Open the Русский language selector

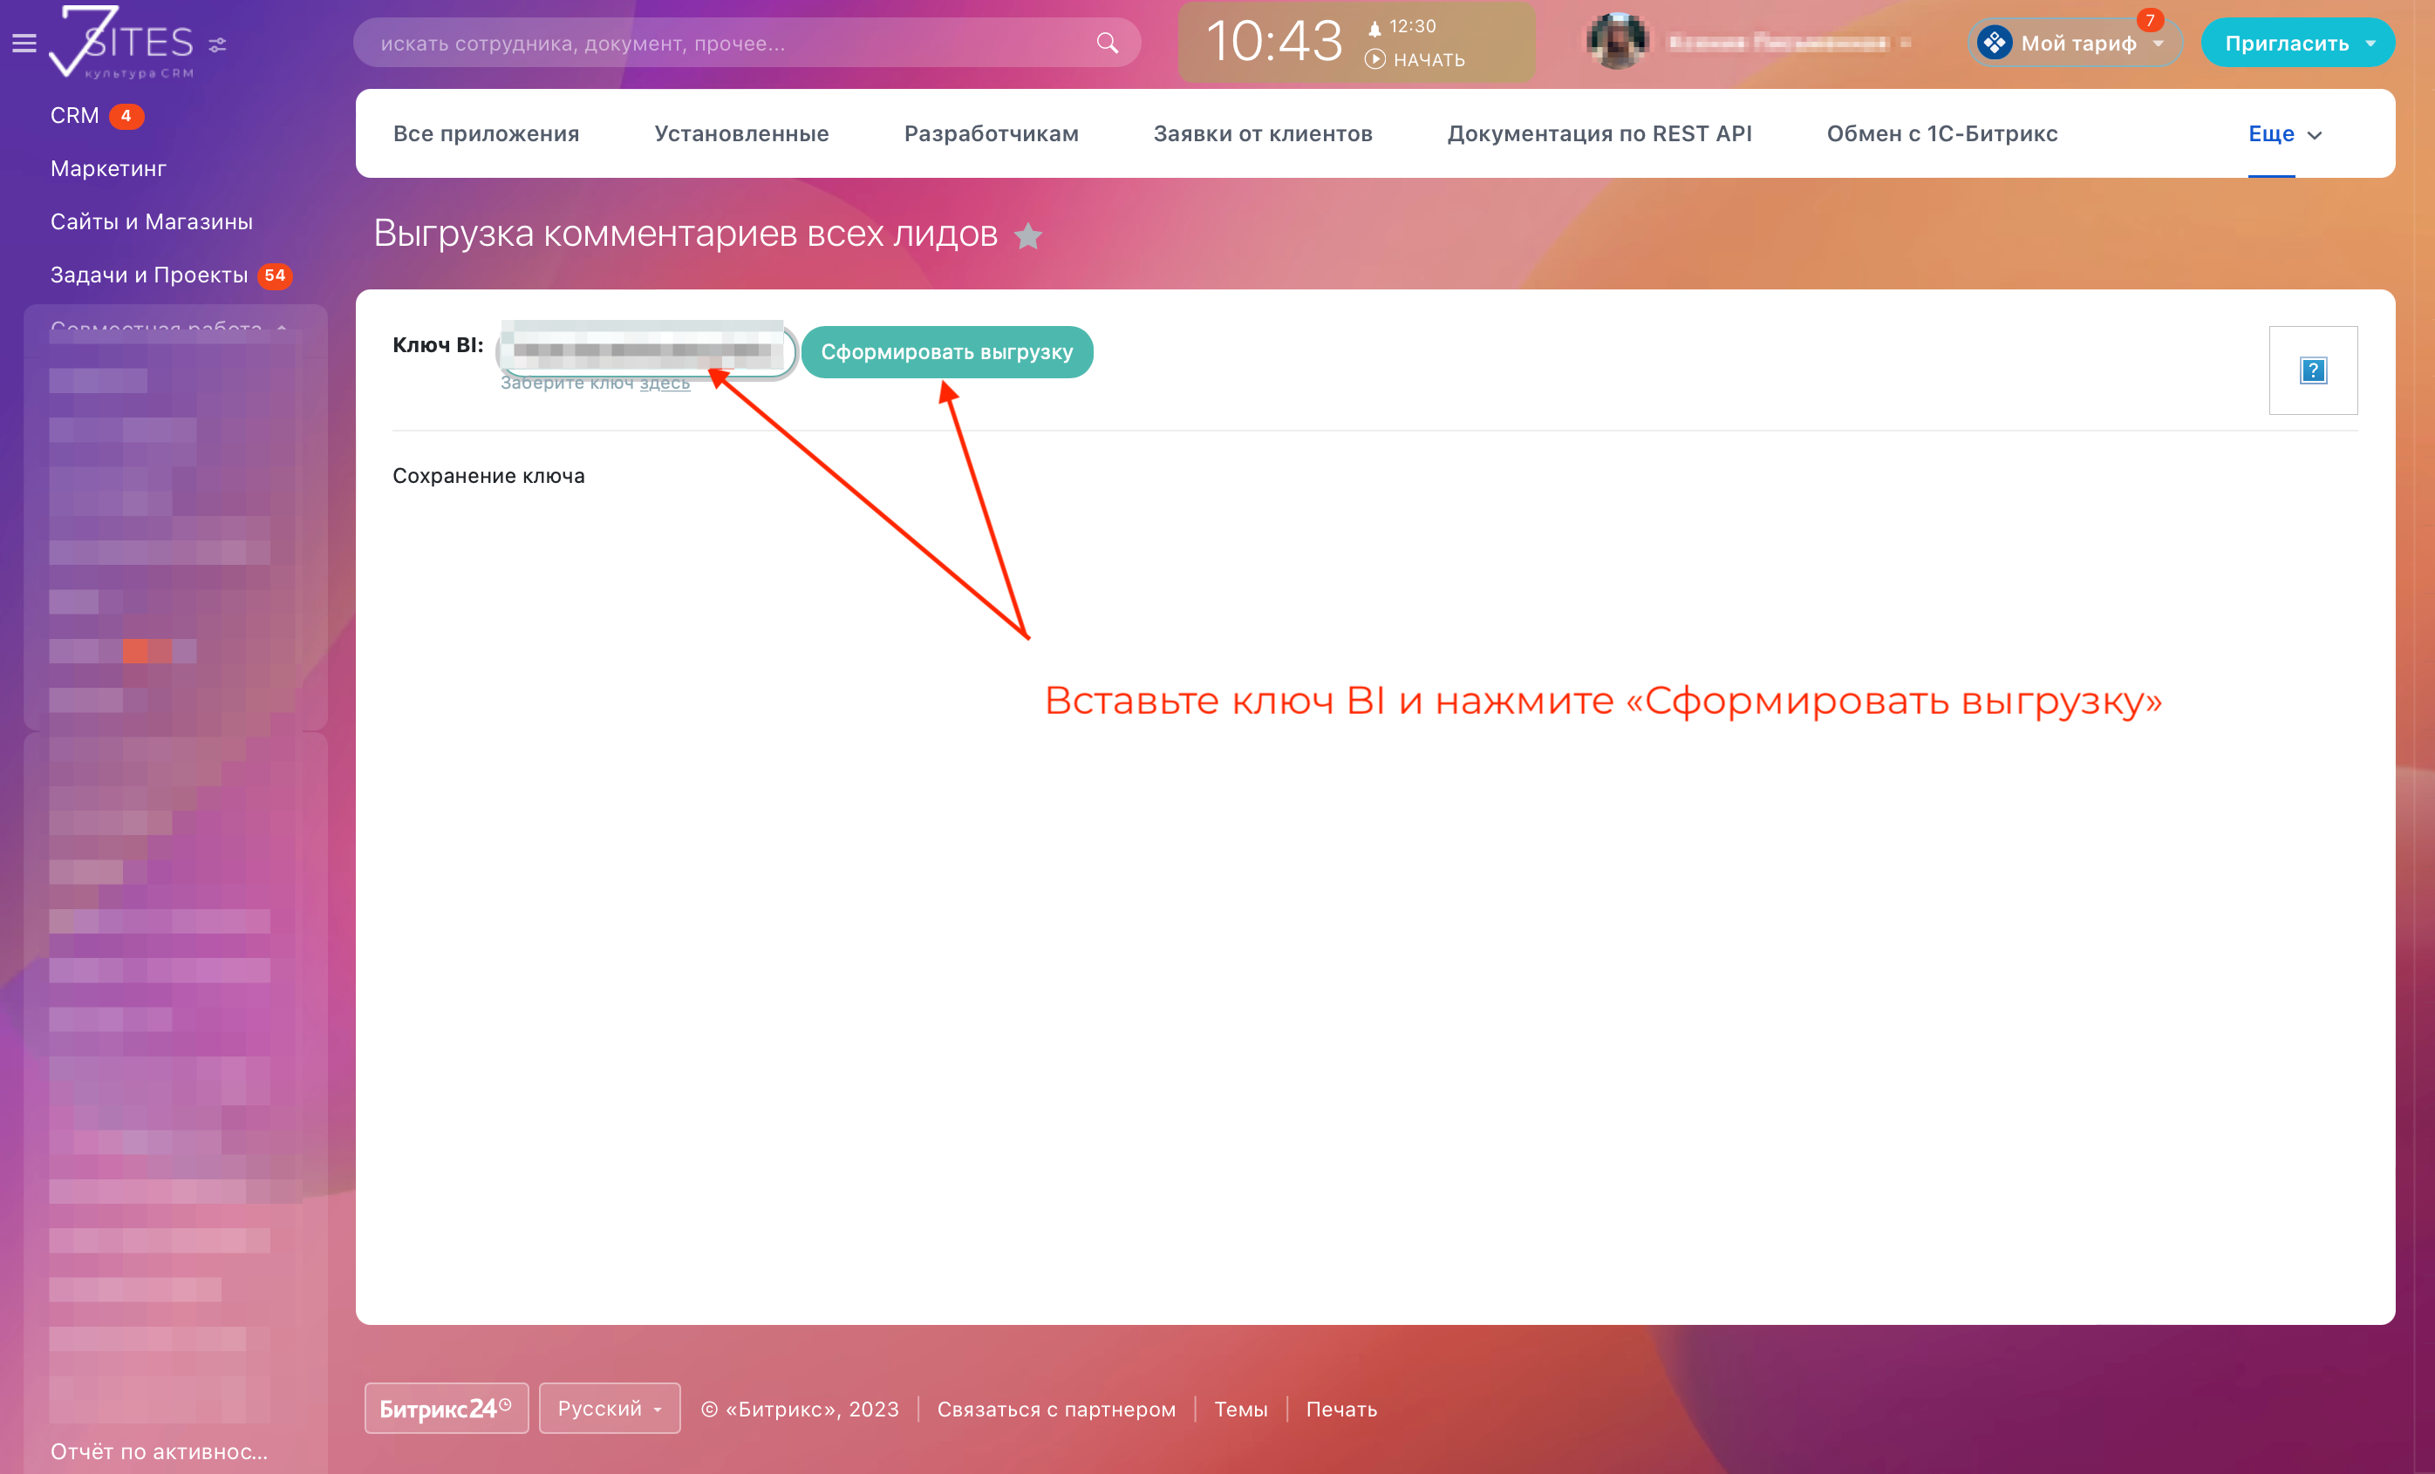click(609, 1408)
